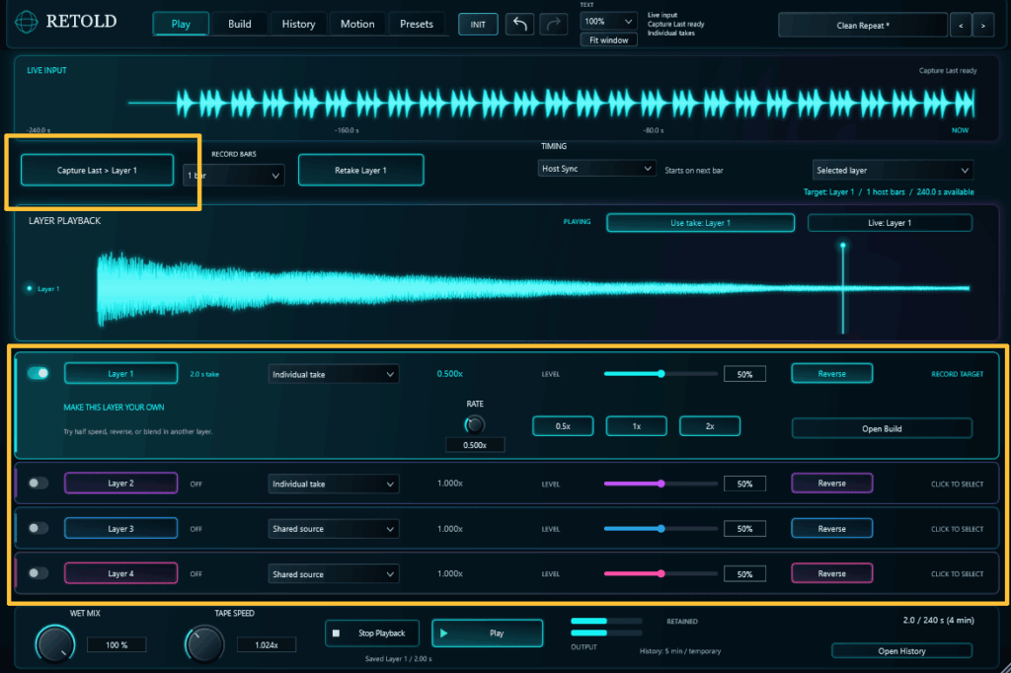This screenshot has height=673, width=1011.
Task: Open the Presets tab
Action: (x=417, y=24)
